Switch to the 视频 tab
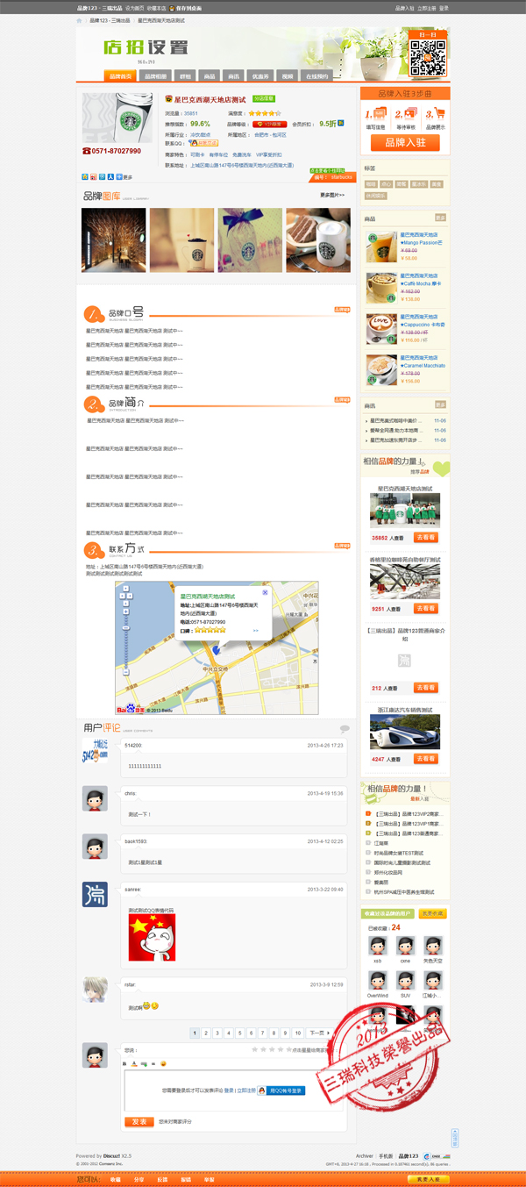 (x=288, y=76)
